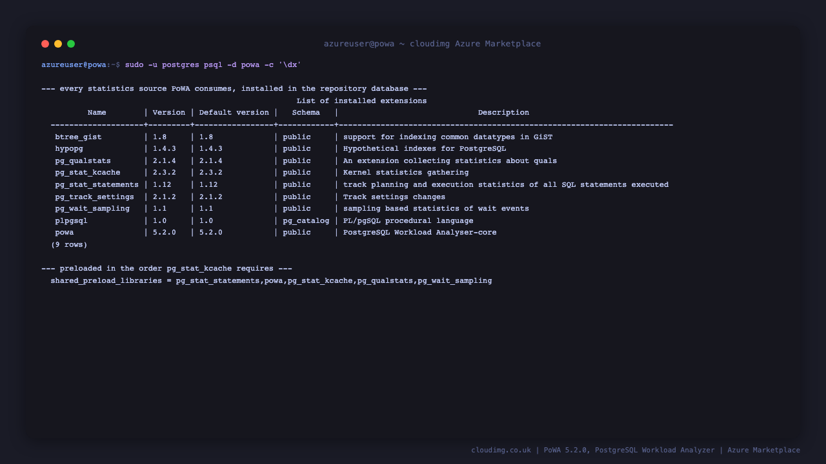The height and width of the screenshot is (464, 826).
Task: Click the green maximize traffic light dot
Action: point(71,44)
